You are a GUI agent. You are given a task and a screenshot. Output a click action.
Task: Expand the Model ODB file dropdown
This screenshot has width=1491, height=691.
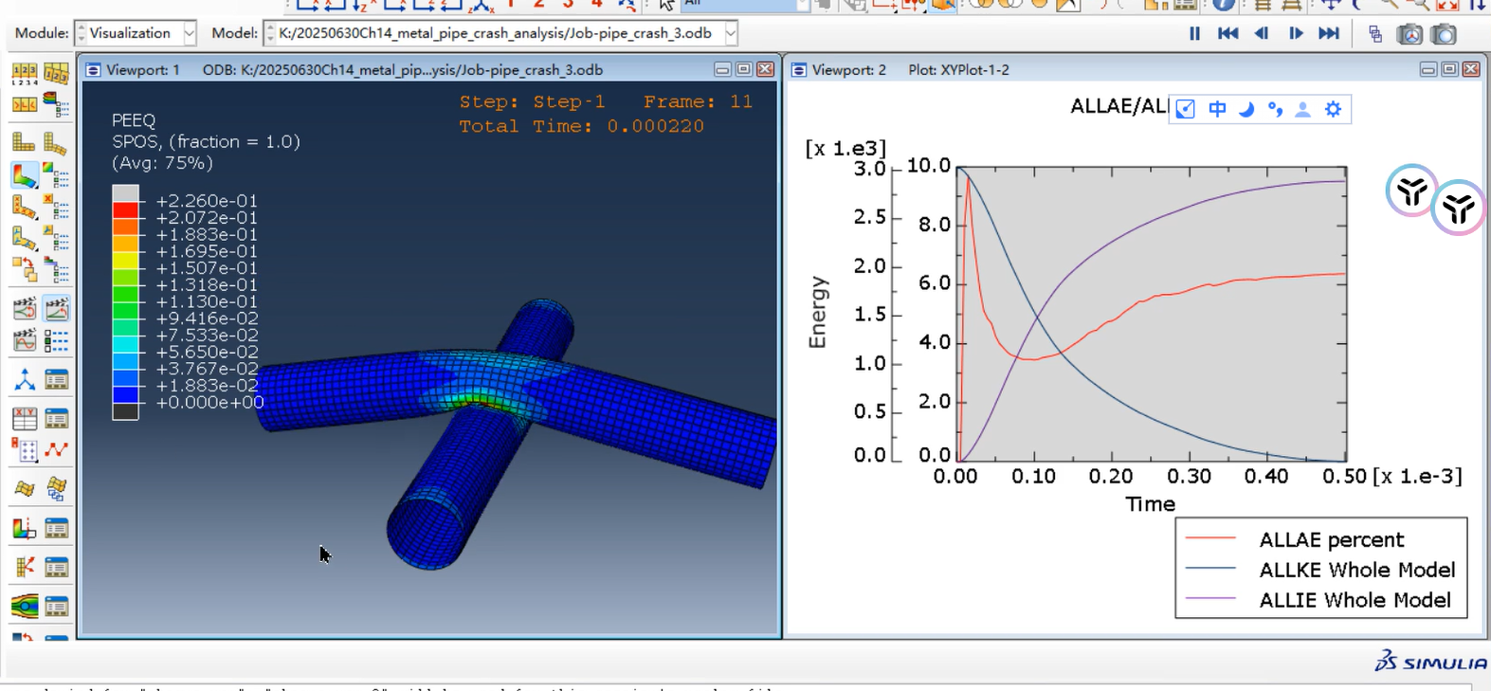[x=730, y=33]
